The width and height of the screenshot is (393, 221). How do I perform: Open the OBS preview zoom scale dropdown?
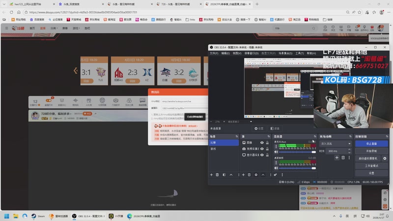251,122
